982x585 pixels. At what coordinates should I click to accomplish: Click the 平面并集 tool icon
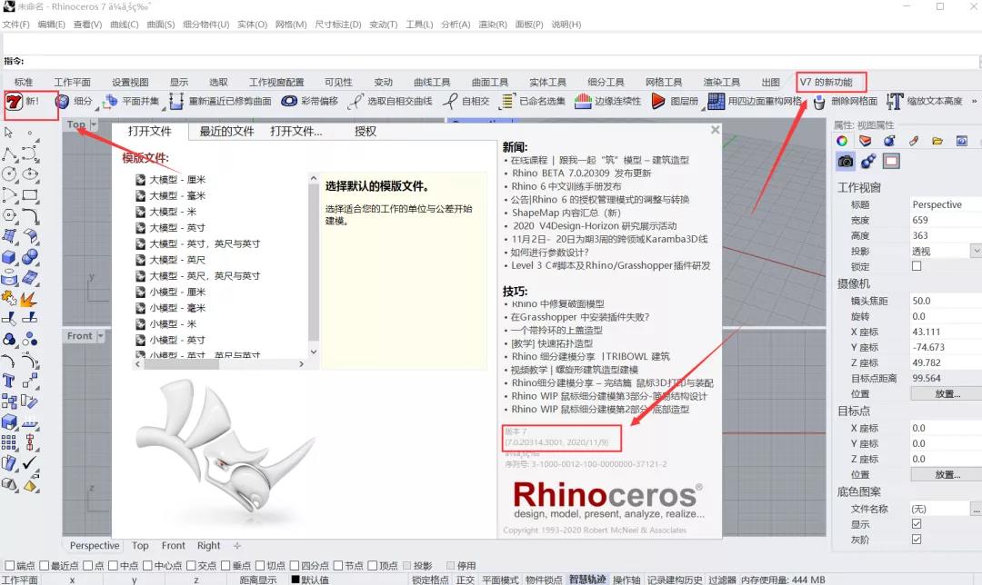point(110,101)
